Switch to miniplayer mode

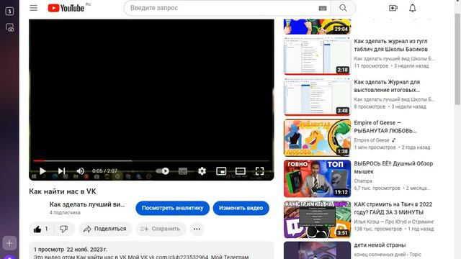[221, 171]
